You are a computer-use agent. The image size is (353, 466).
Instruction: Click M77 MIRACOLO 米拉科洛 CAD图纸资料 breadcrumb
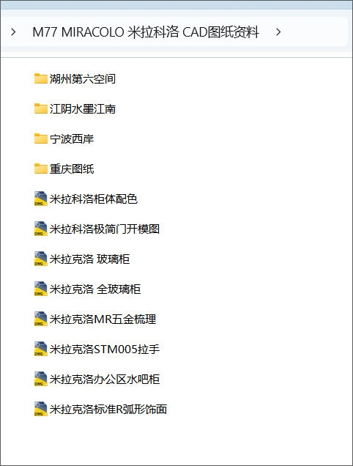[x=146, y=32]
